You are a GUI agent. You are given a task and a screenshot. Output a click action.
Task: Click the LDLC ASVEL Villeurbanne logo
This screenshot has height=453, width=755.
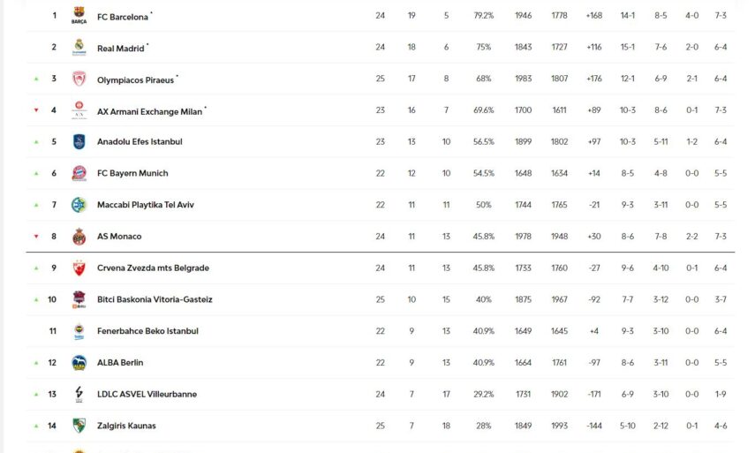79,394
